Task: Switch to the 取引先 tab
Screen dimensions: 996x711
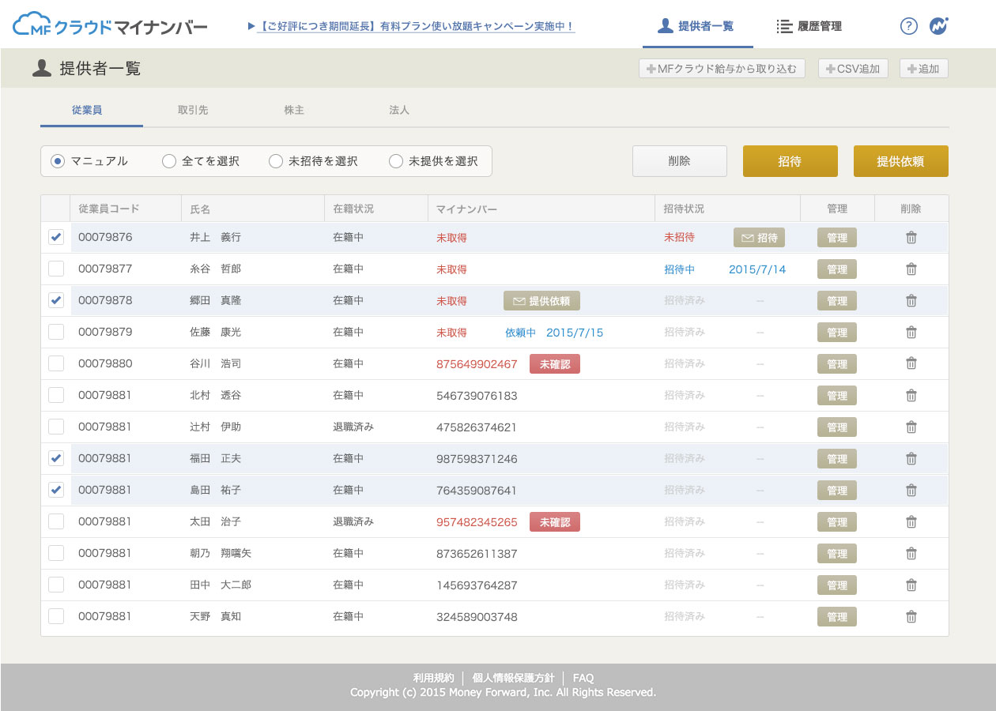Action: tap(193, 111)
